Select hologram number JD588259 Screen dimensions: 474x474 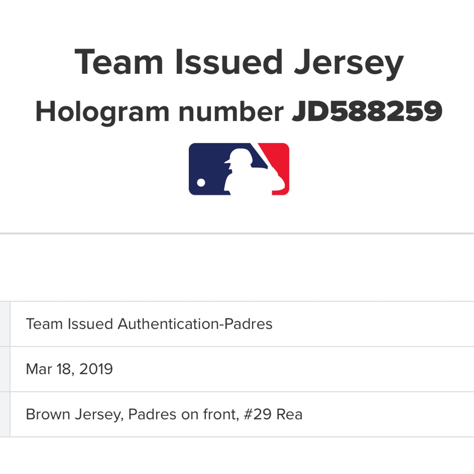point(367,111)
